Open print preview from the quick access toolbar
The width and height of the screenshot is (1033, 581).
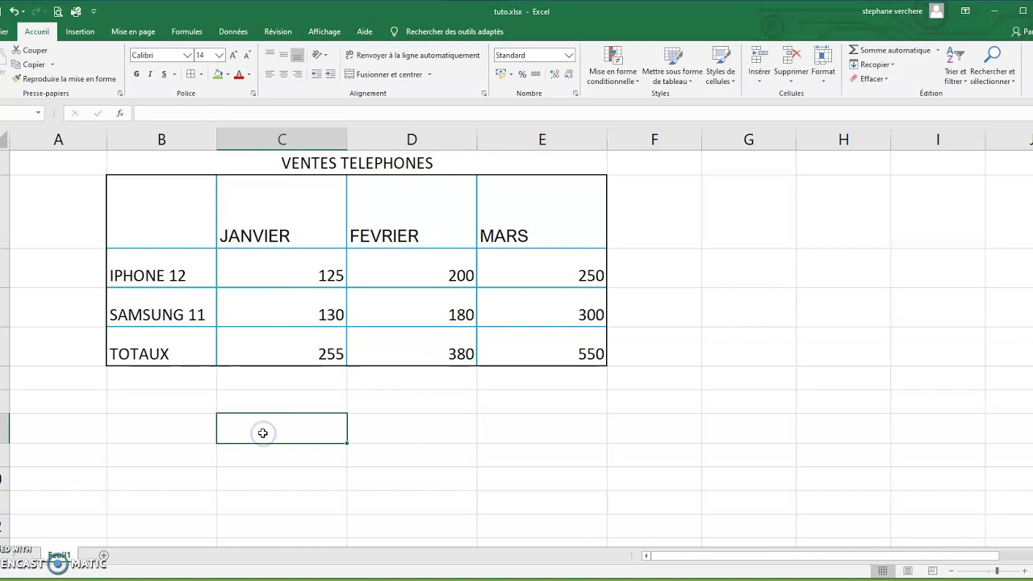[57, 11]
